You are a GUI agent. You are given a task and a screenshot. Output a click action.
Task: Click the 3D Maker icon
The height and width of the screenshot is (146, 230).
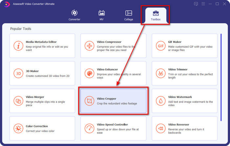(18, 73)
